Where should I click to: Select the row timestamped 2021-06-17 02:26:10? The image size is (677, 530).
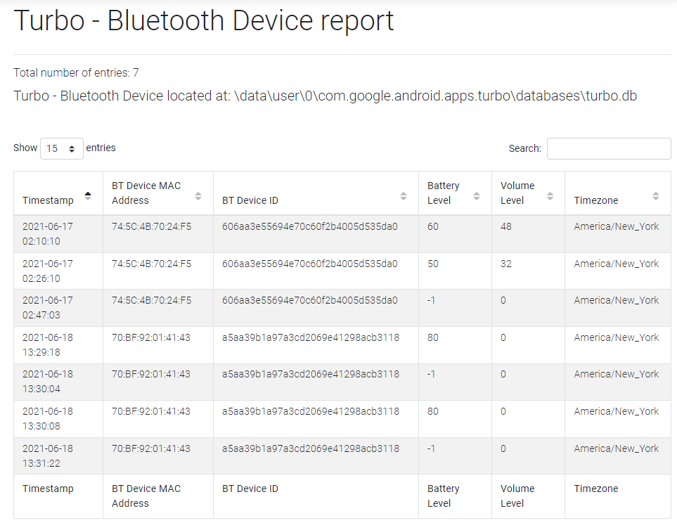click(342, 271)
